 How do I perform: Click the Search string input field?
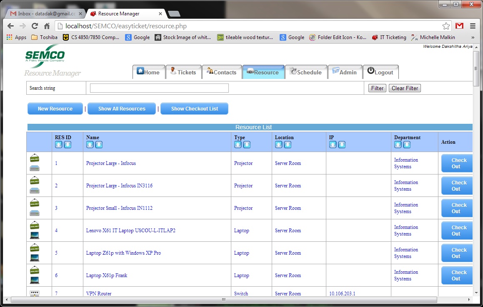tap(159, 88)
